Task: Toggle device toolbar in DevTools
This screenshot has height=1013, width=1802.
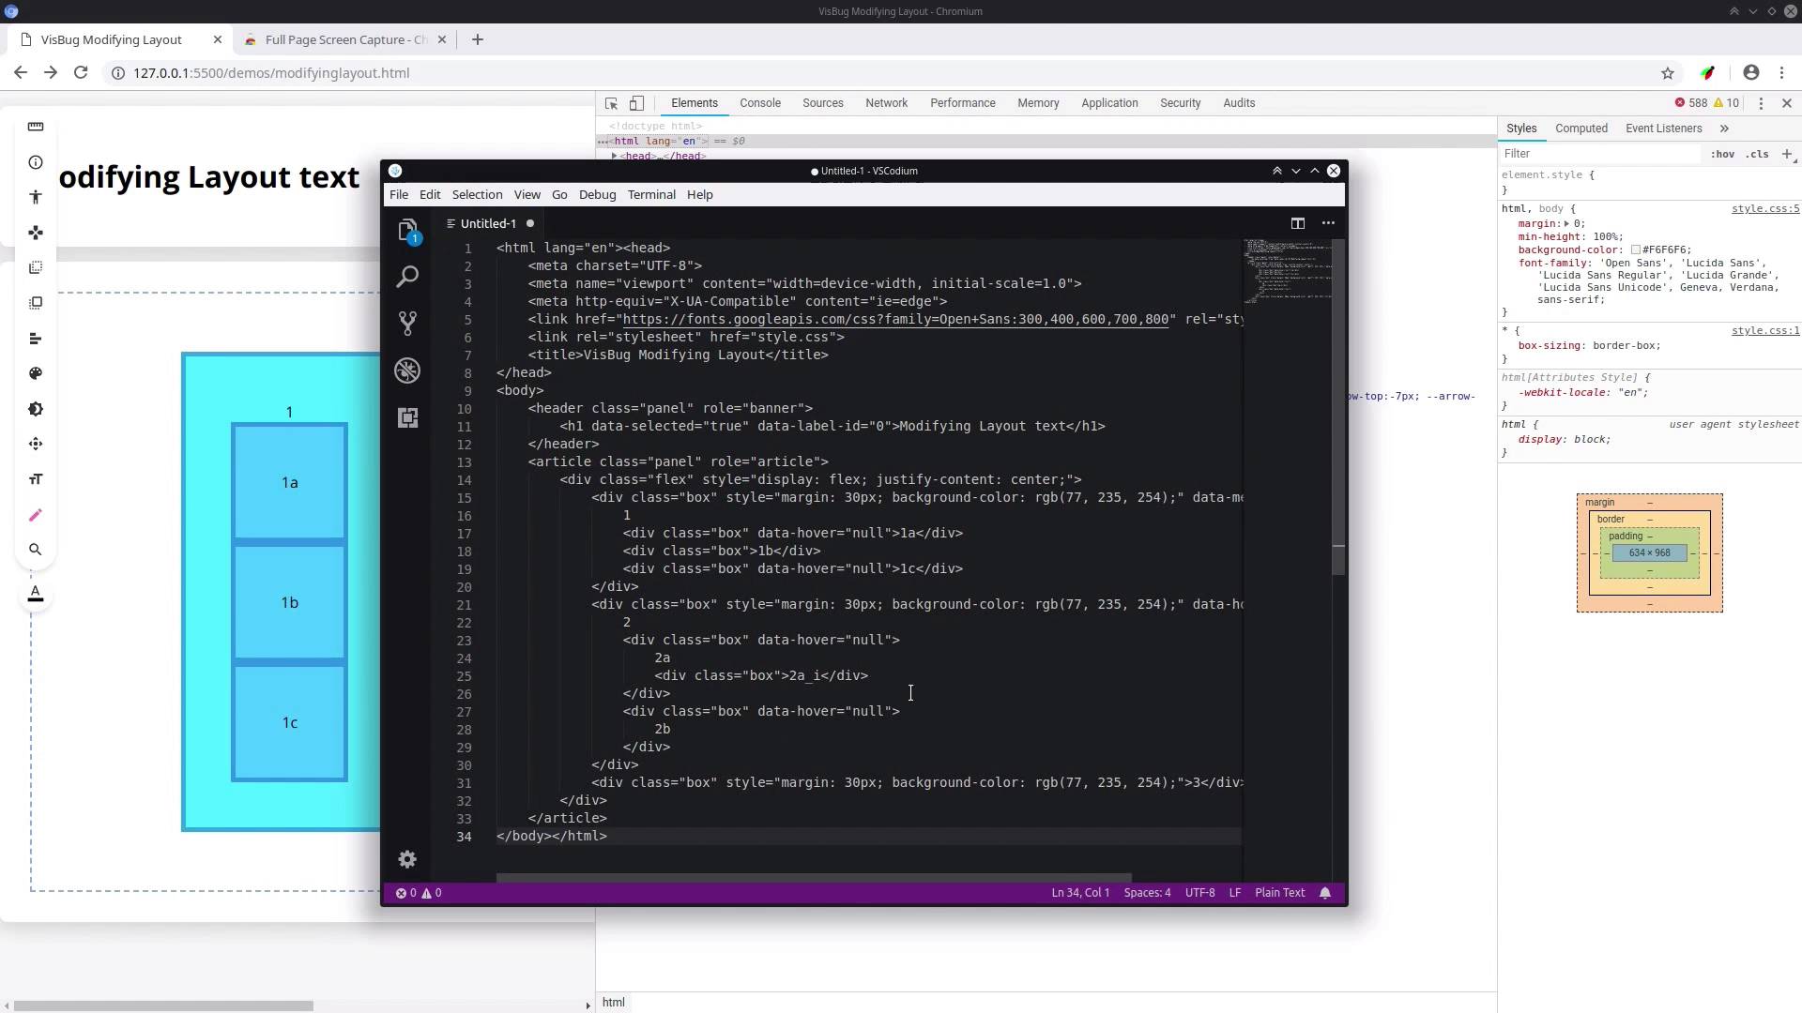Action: 636,103
